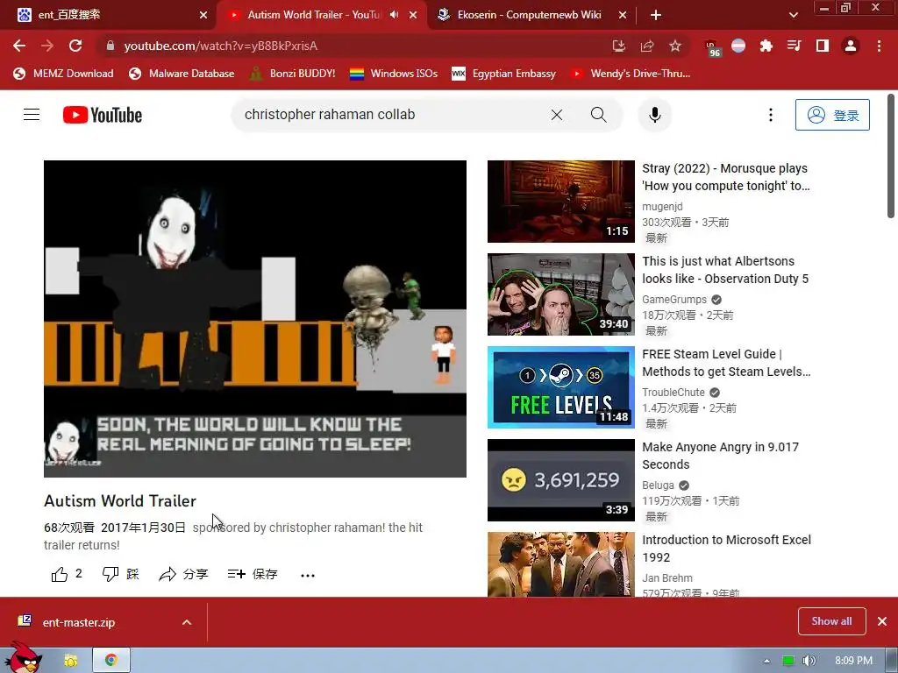Screen dimensions: 898x673
Task: Open the taskbar volume speaker icon
Action: pos(809,661)
